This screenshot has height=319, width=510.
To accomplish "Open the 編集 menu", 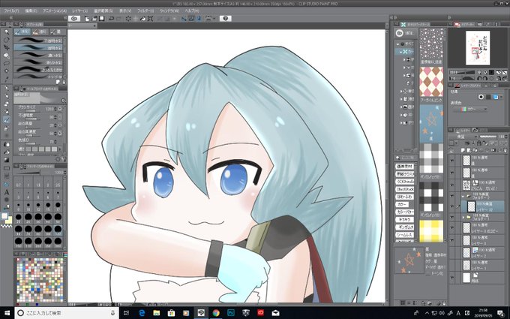I will [31, 11].
